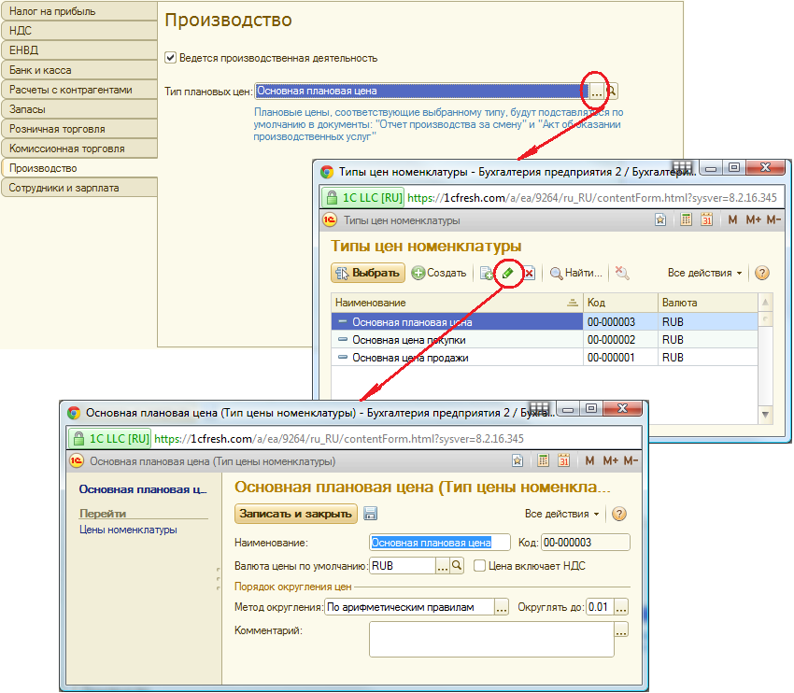Open Комментарий ellipsis button

621,629
